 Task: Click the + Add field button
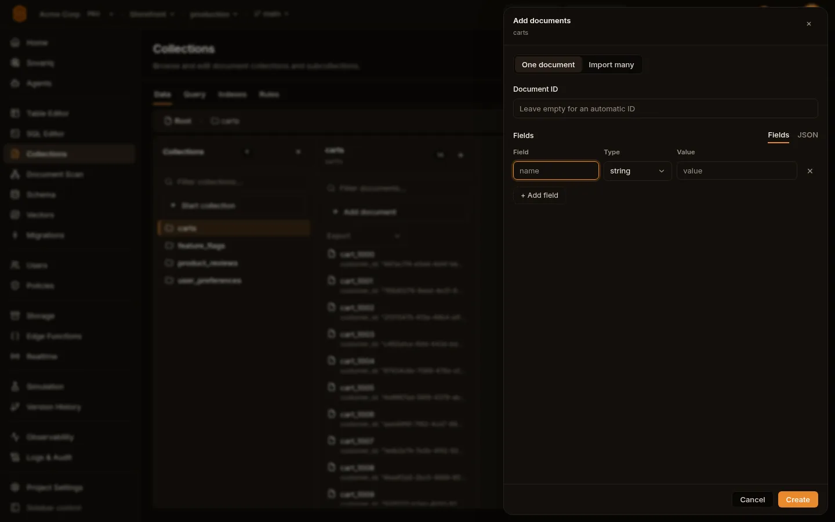point(539,195)
